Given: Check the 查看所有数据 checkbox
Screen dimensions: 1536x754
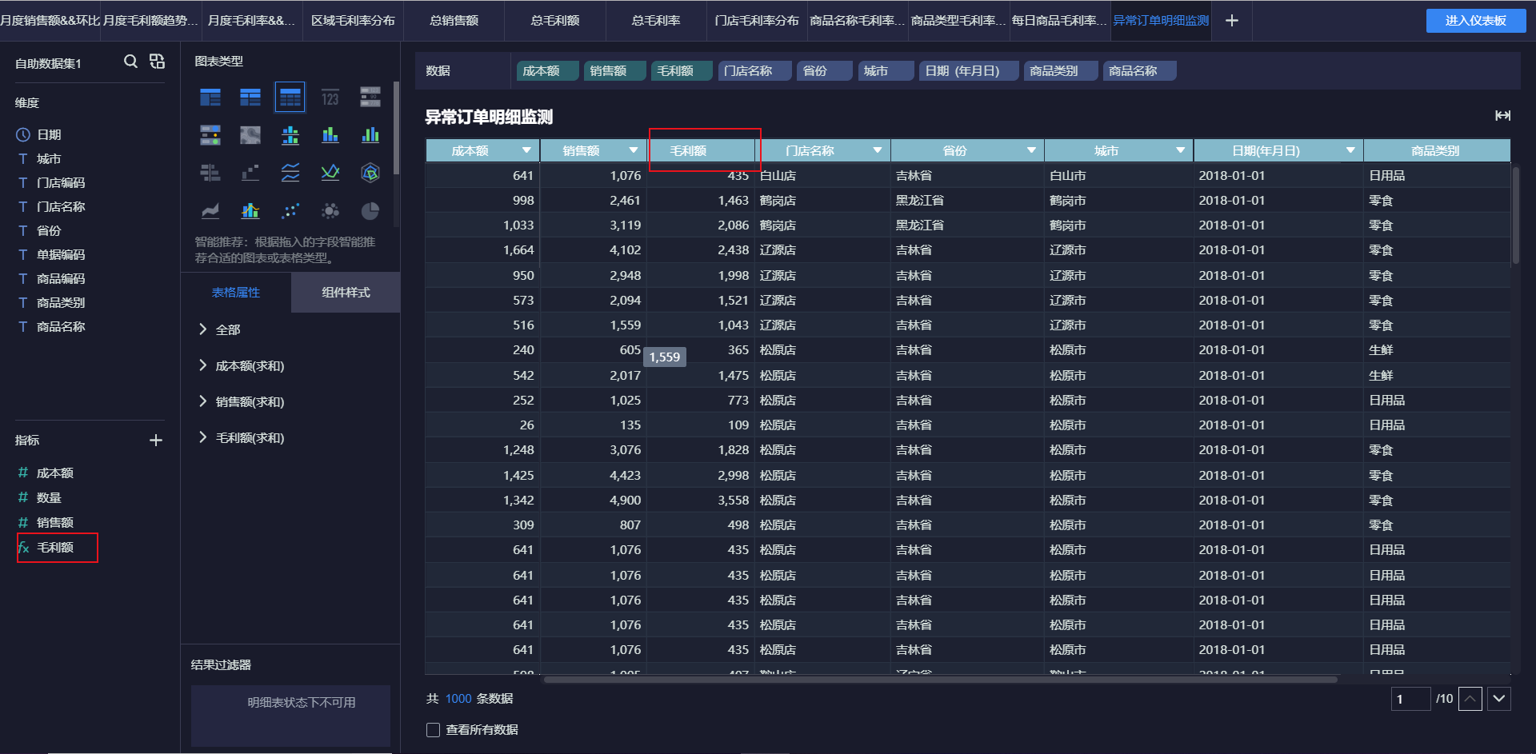Looking at the screenshot, I should 434,730.
